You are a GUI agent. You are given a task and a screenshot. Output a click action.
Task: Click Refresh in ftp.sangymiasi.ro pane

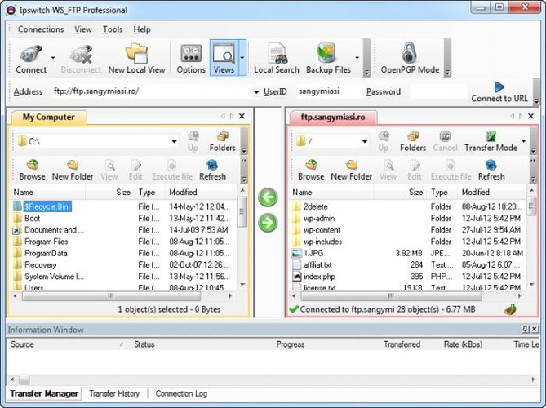(x=491, y=171)
